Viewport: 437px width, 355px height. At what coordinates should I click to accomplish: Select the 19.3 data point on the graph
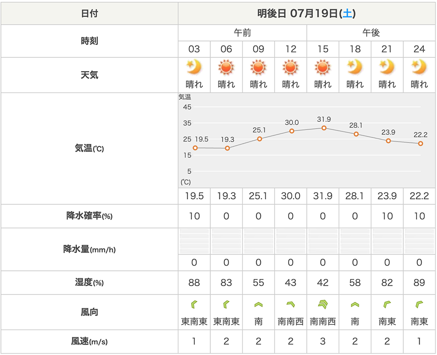coord(227,148)
